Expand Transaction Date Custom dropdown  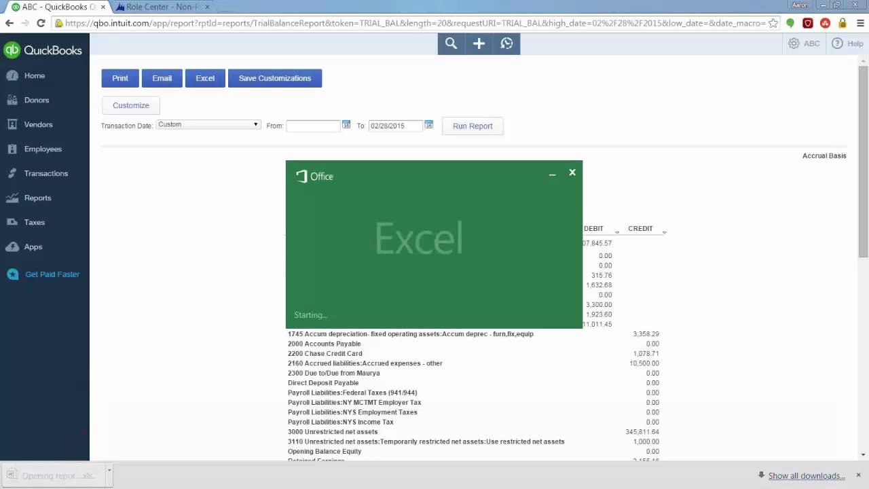208,125
